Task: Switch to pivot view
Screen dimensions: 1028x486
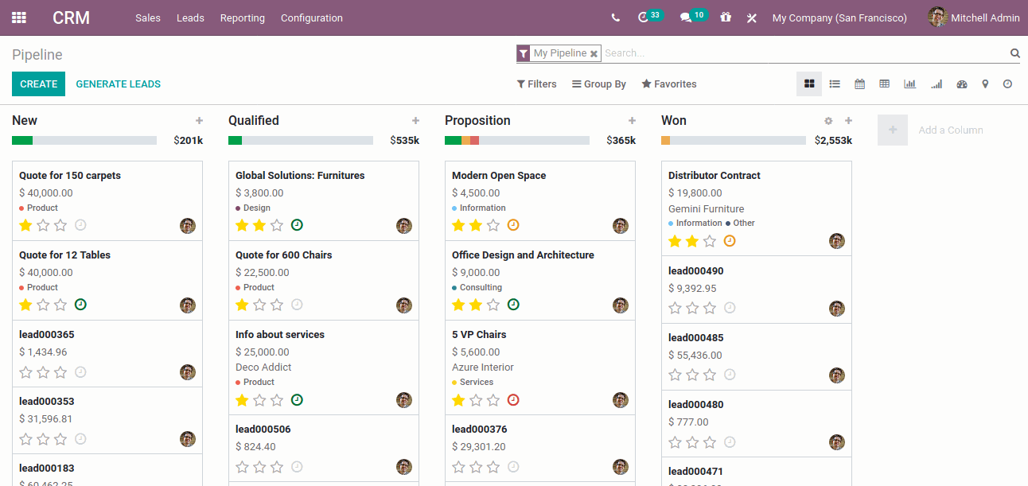Action: [884, 84]
